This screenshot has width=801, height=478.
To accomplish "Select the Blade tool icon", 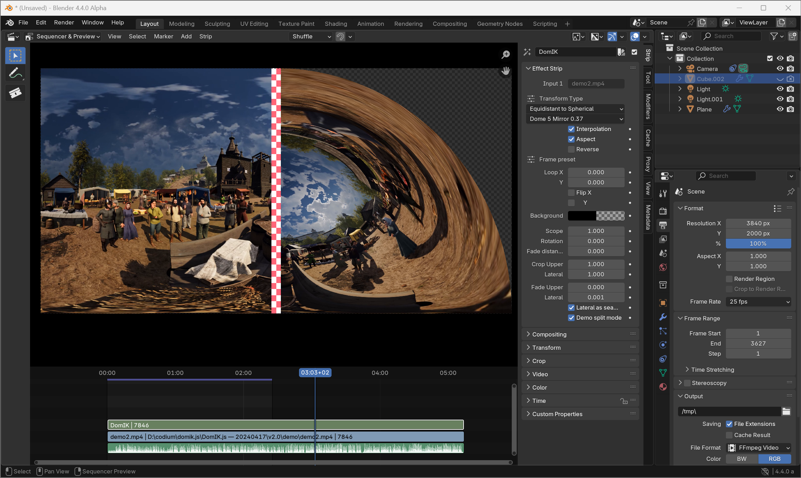I will click(x=15, y=93).
